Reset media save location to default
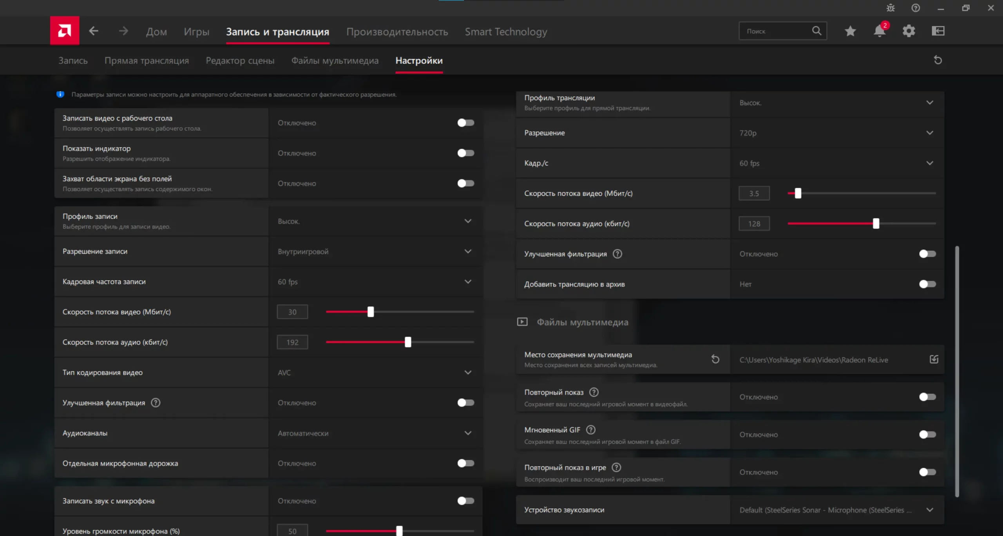Viewport: 1003px width, 536px height. click(715, 359)
